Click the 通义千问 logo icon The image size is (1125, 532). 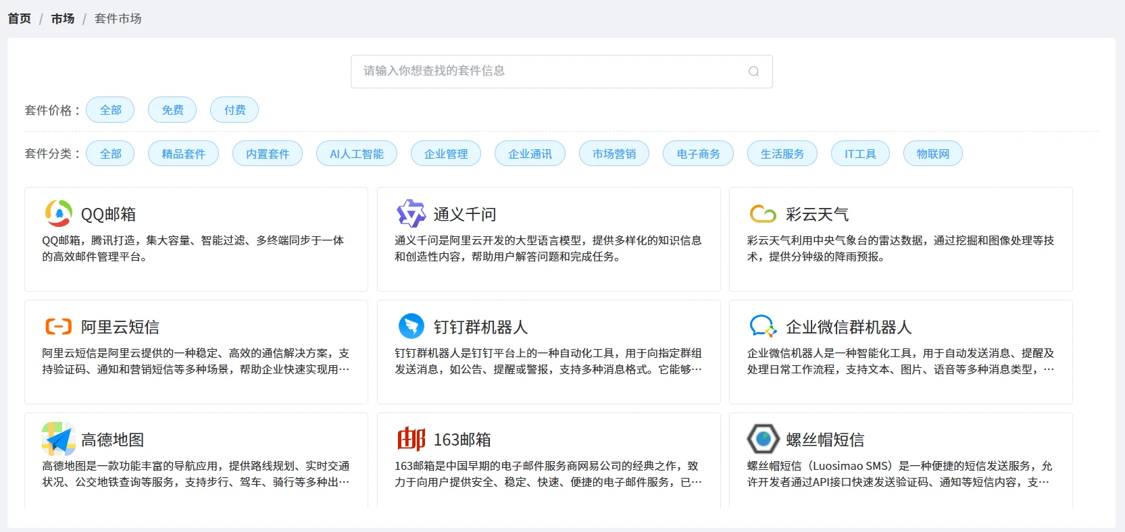(411, 213)
